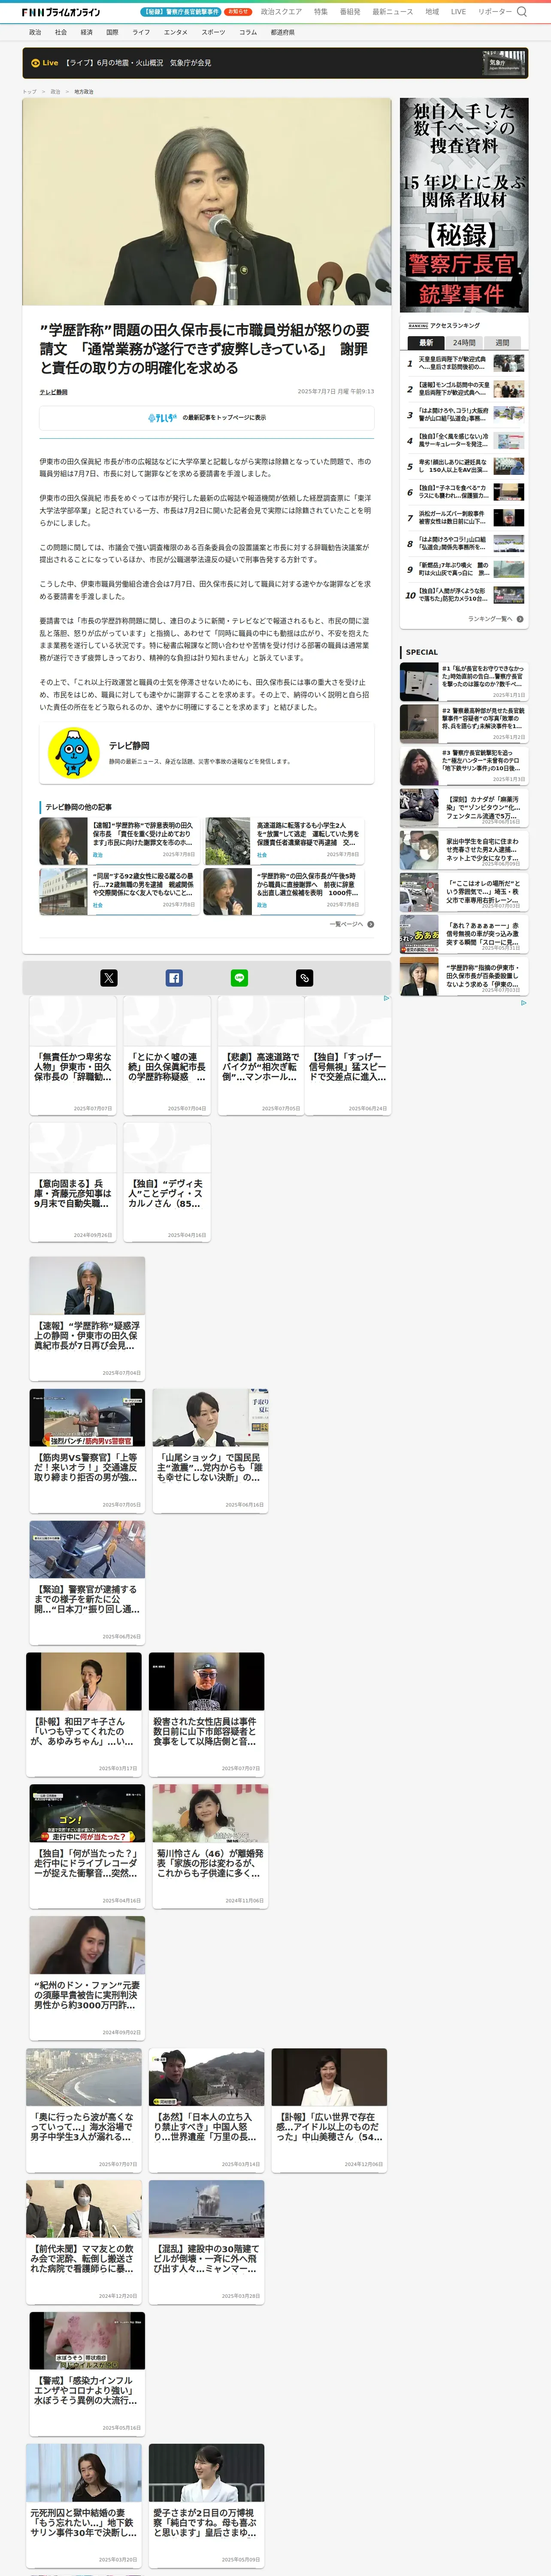
Task: Open the card 【悲劇】高速道路でバイクが相次ぎ転倒
Action: click(260, 1055)
